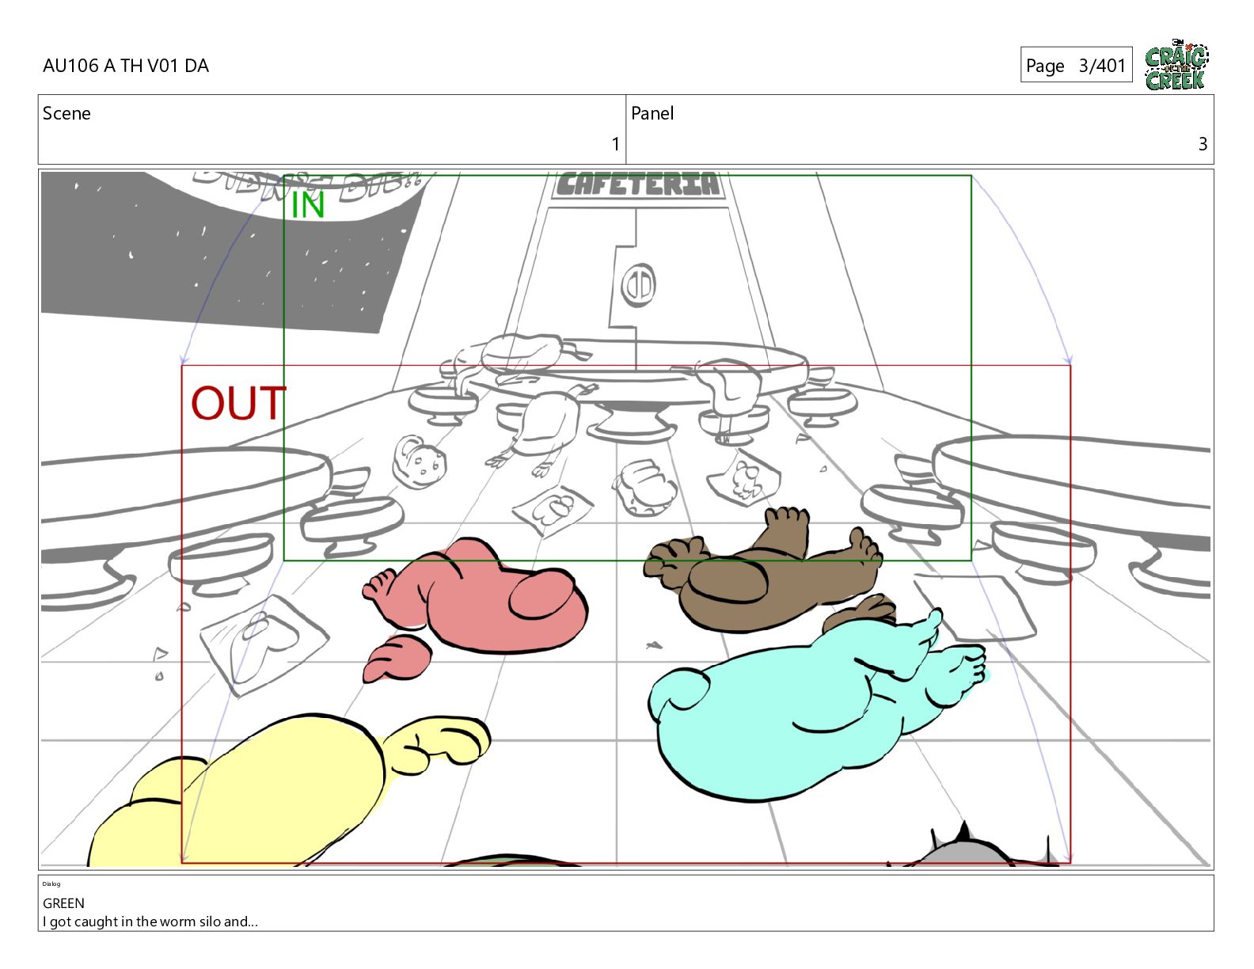Click the 'AU106 A TH V01 DA' title
This screenshot has width=1254, height=969.
126,66
